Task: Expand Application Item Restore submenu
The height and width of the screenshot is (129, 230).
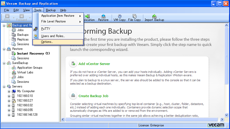Action: point(58,16)
